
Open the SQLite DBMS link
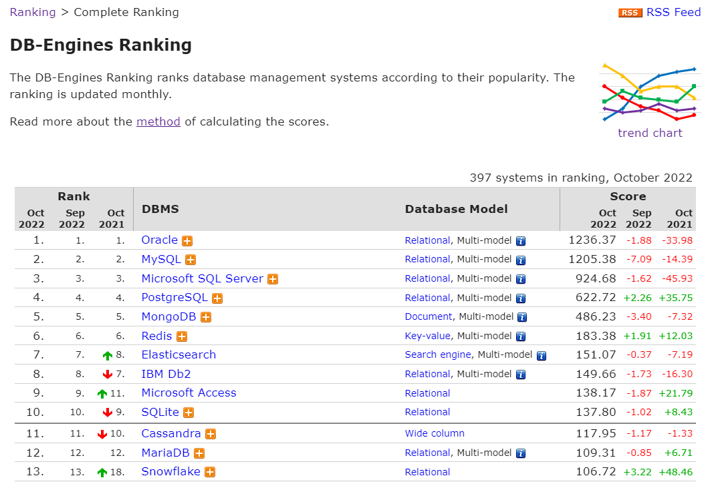[160, 413]
